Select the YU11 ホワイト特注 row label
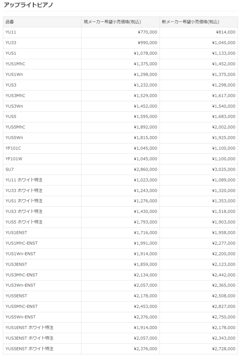Image resolution: width=243 pixels, height=359 pixels. tap(24, 180)
